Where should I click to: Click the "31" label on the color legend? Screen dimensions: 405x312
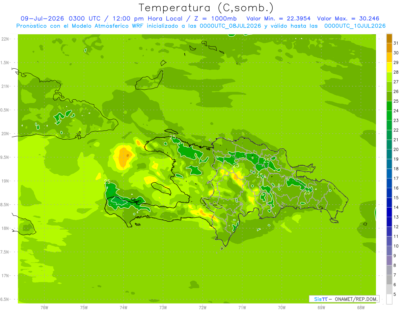pyautogui.click(x=396, y=43)
